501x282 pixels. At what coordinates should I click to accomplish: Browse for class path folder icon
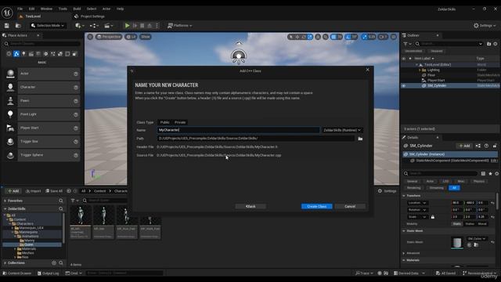(x=360, y=139)
